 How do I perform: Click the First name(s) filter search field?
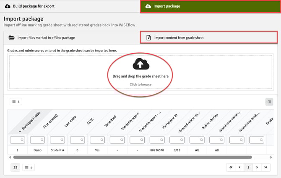(x=37, y=140)
